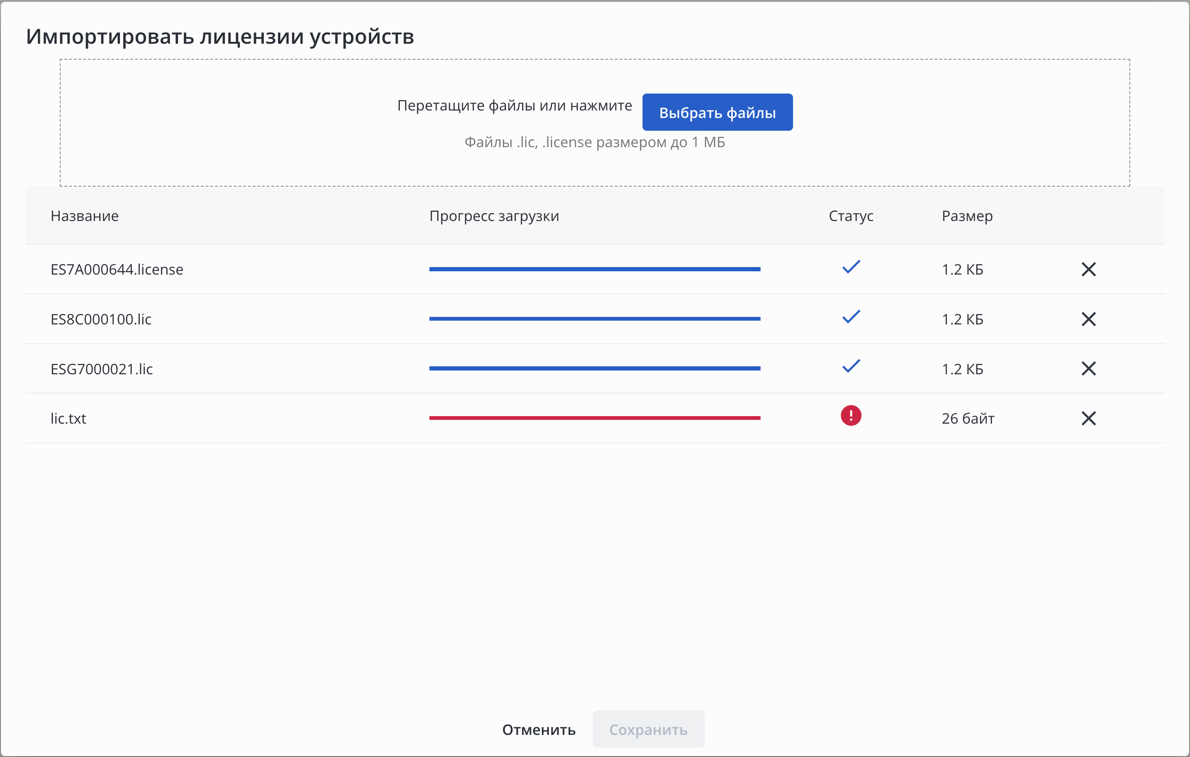Screen dimensions: 1190x757
Task: Click the drag-and-drop hint text area
Action: [x=514, y=106]
